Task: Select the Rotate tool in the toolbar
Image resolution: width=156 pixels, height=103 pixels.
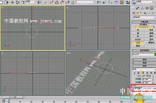Action: 18,2
